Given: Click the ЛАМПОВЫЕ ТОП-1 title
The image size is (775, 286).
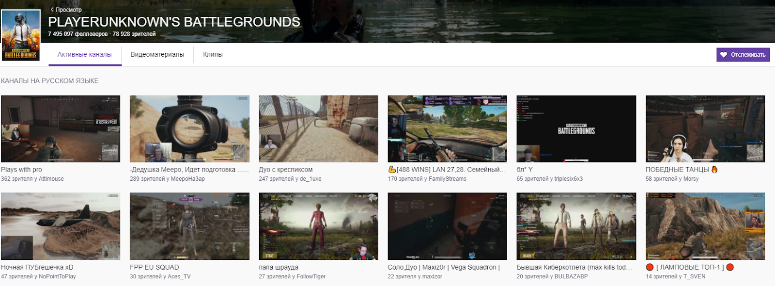Looking at the screenshot, I should click(x=690, y=267).
